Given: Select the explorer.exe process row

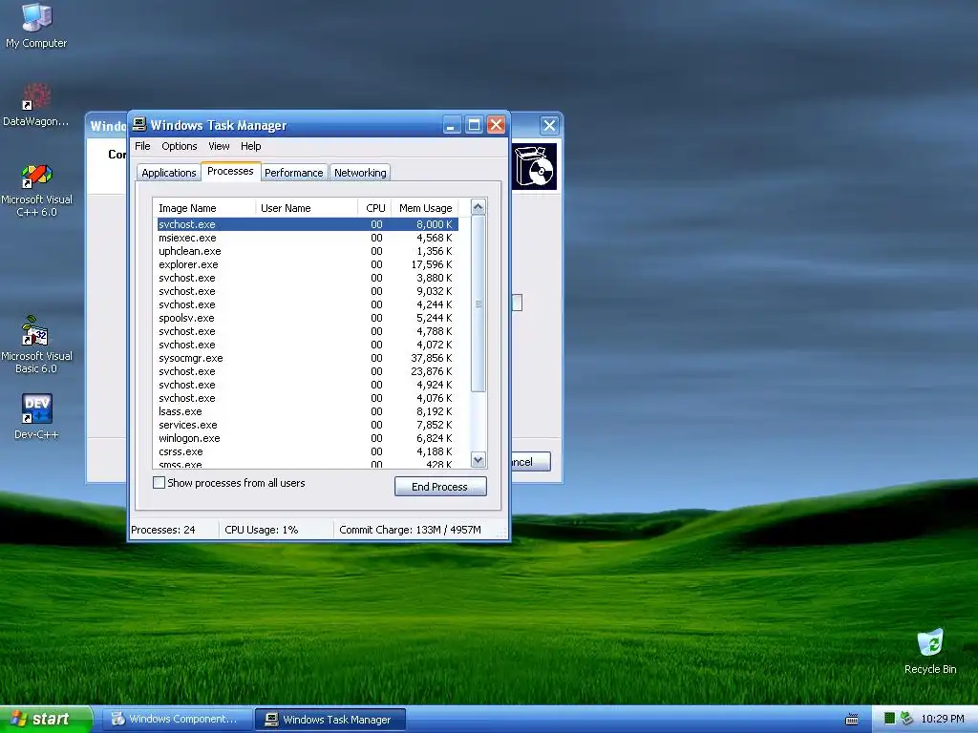Looking at the screenshot, I should click(x=308, y=264).
